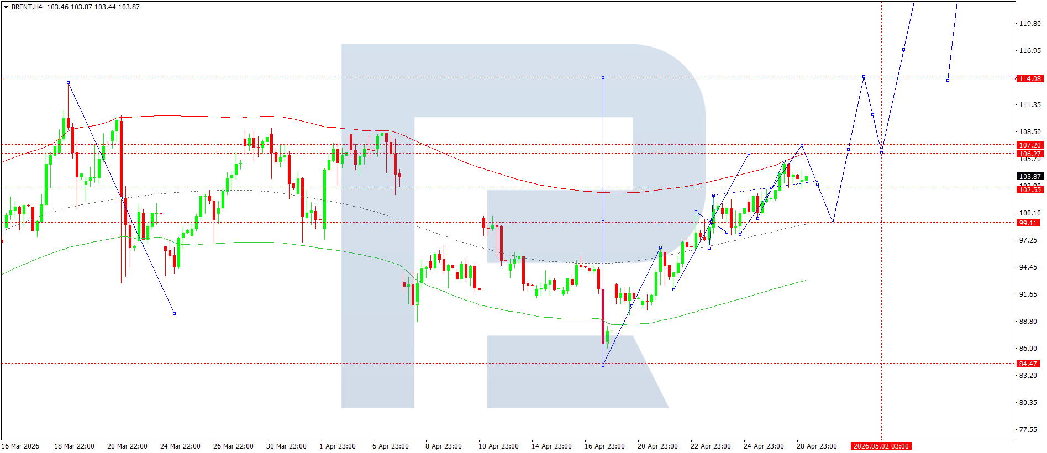Click the dropdown triangle beside BRENT,H4
The height and width of the screenshot is (453, 1047).
(6, 7)
